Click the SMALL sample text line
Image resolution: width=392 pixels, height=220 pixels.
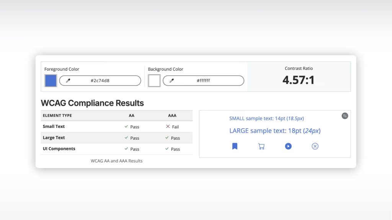266,118
